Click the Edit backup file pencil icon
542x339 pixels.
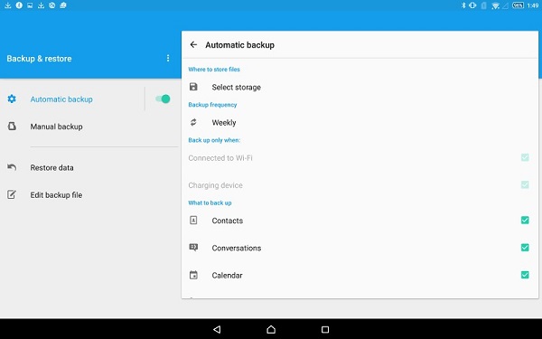tap(12, 194)
